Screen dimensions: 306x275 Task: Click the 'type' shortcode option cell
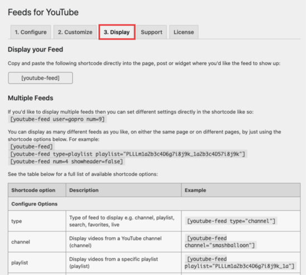tap(37, 221)
